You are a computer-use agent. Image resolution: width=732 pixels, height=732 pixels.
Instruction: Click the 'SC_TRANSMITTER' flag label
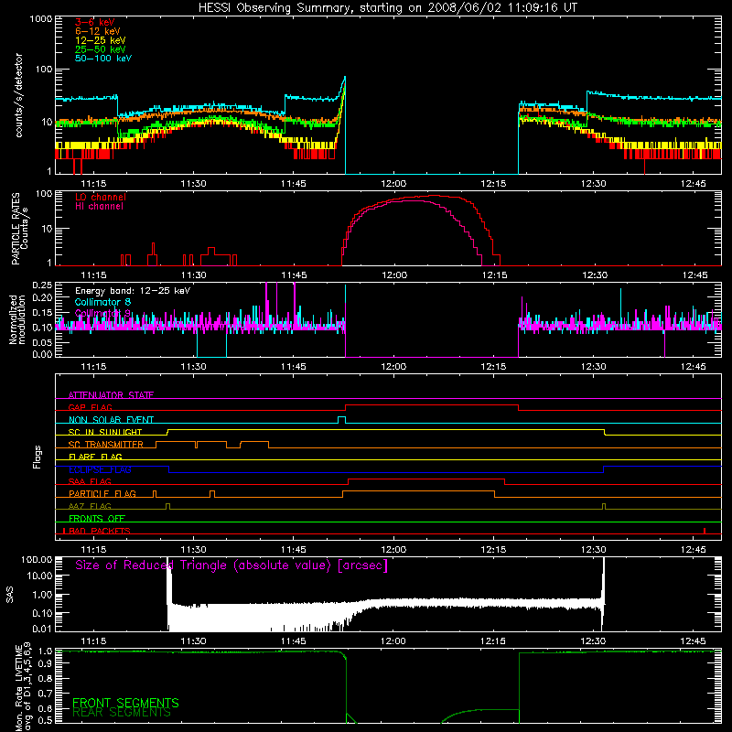[106, 445]
